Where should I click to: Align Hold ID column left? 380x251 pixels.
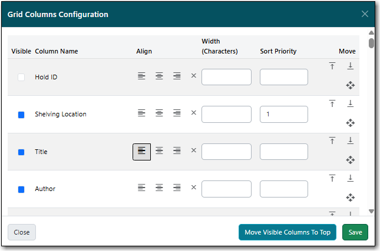pyautogui.click(x=141, y=76)
